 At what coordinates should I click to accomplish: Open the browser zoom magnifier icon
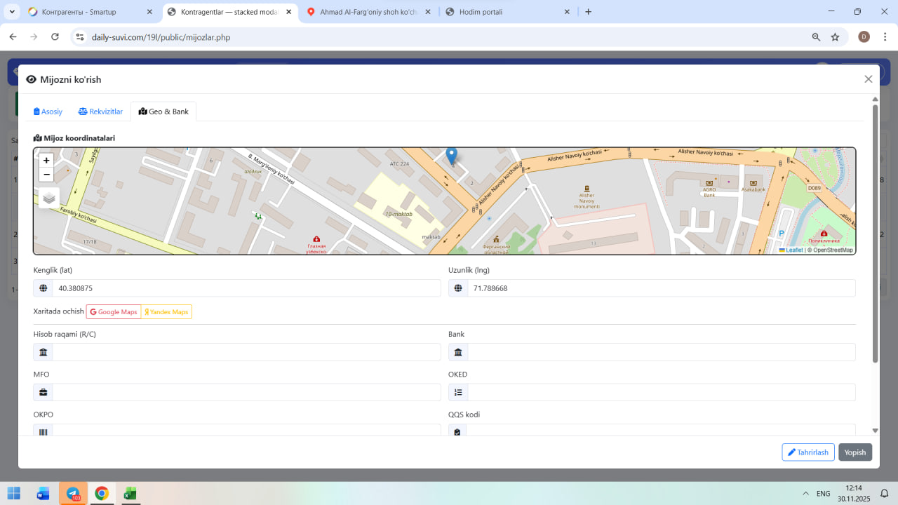pyautogui.click(x=816, y=37)
